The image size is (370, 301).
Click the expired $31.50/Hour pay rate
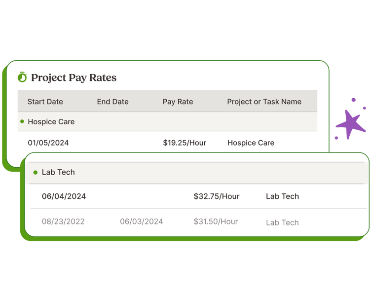click(216, 222)
